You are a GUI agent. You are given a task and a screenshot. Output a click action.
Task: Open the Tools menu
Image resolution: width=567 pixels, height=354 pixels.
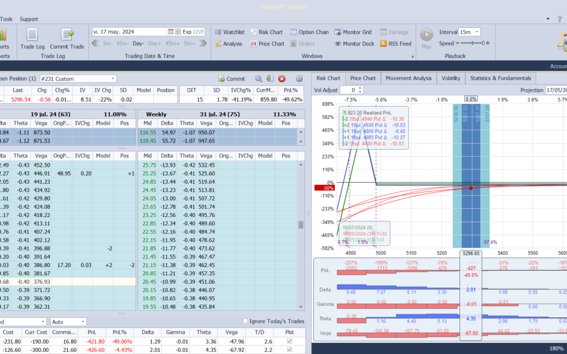point(6,19)
